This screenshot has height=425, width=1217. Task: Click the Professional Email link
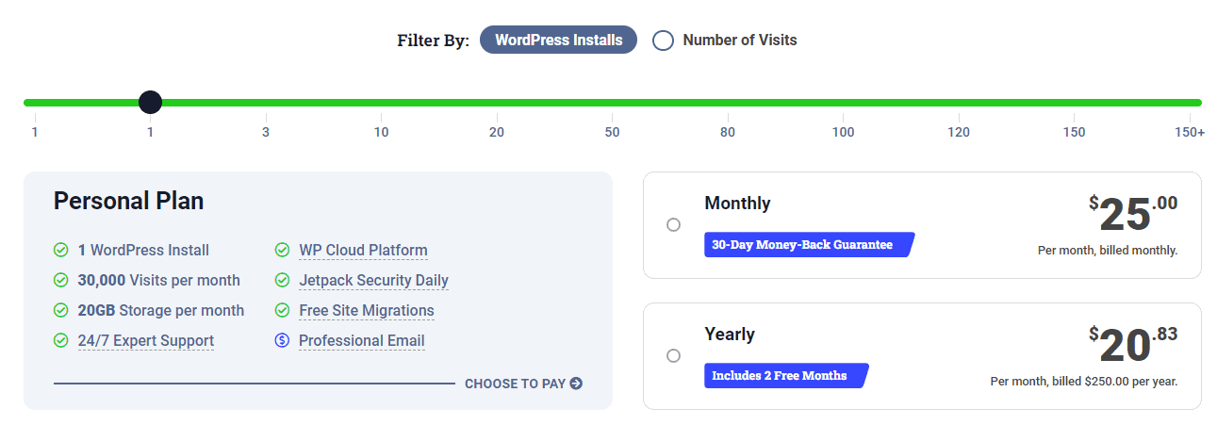pos(362,341)
